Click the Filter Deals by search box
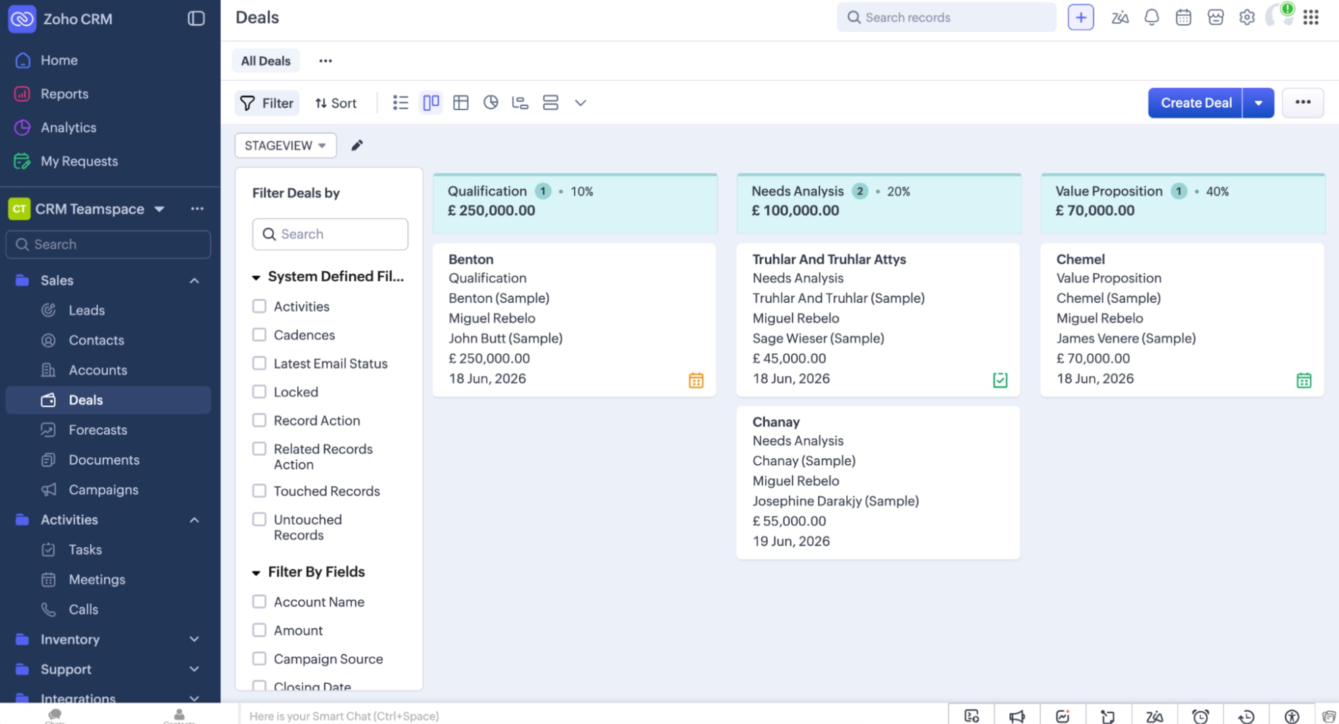Screen dimensions: 1339x724 (x=330, y=234)
